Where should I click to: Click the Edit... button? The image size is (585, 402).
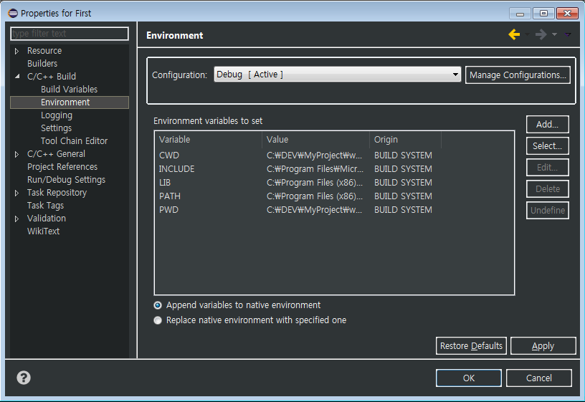547,168
